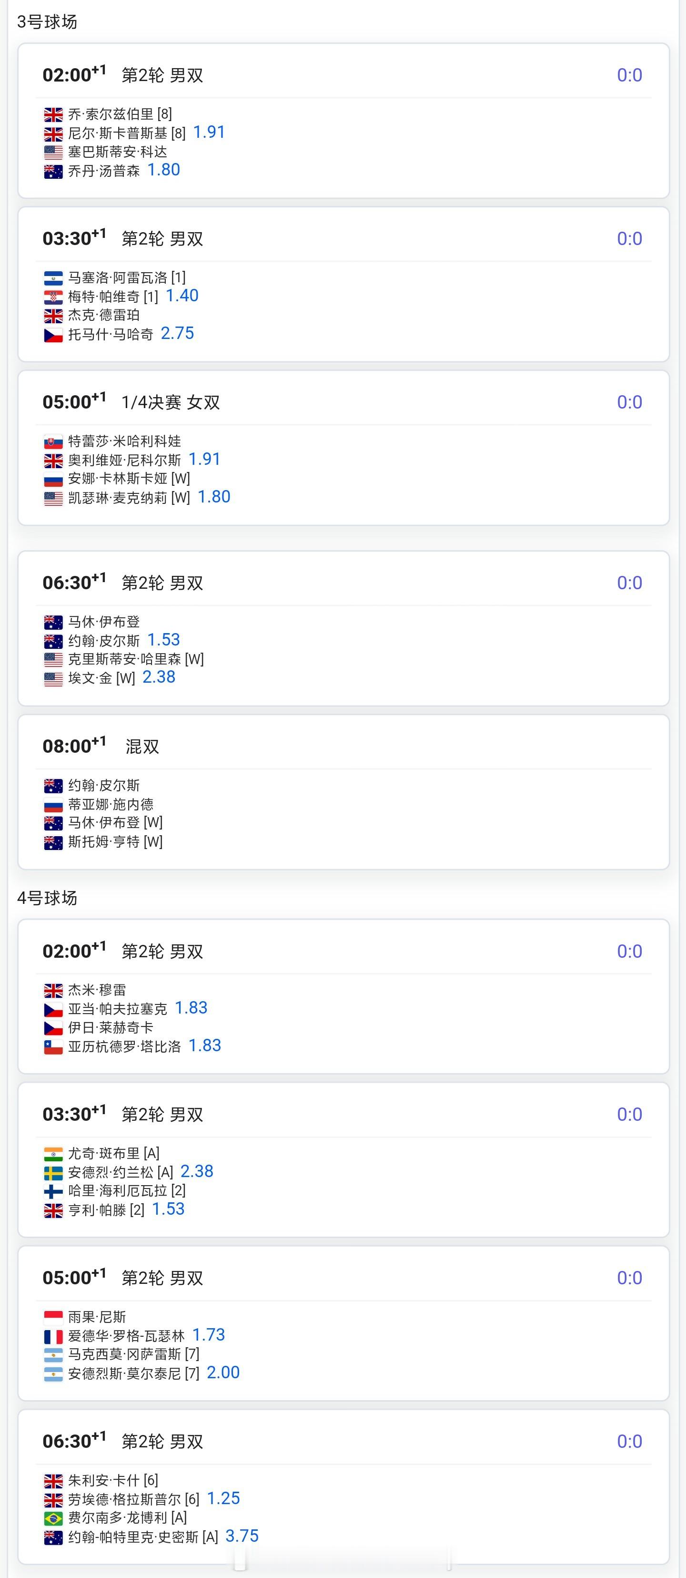Click the Sweden flag beside 安德烈·约兰松

[53, 1173]
